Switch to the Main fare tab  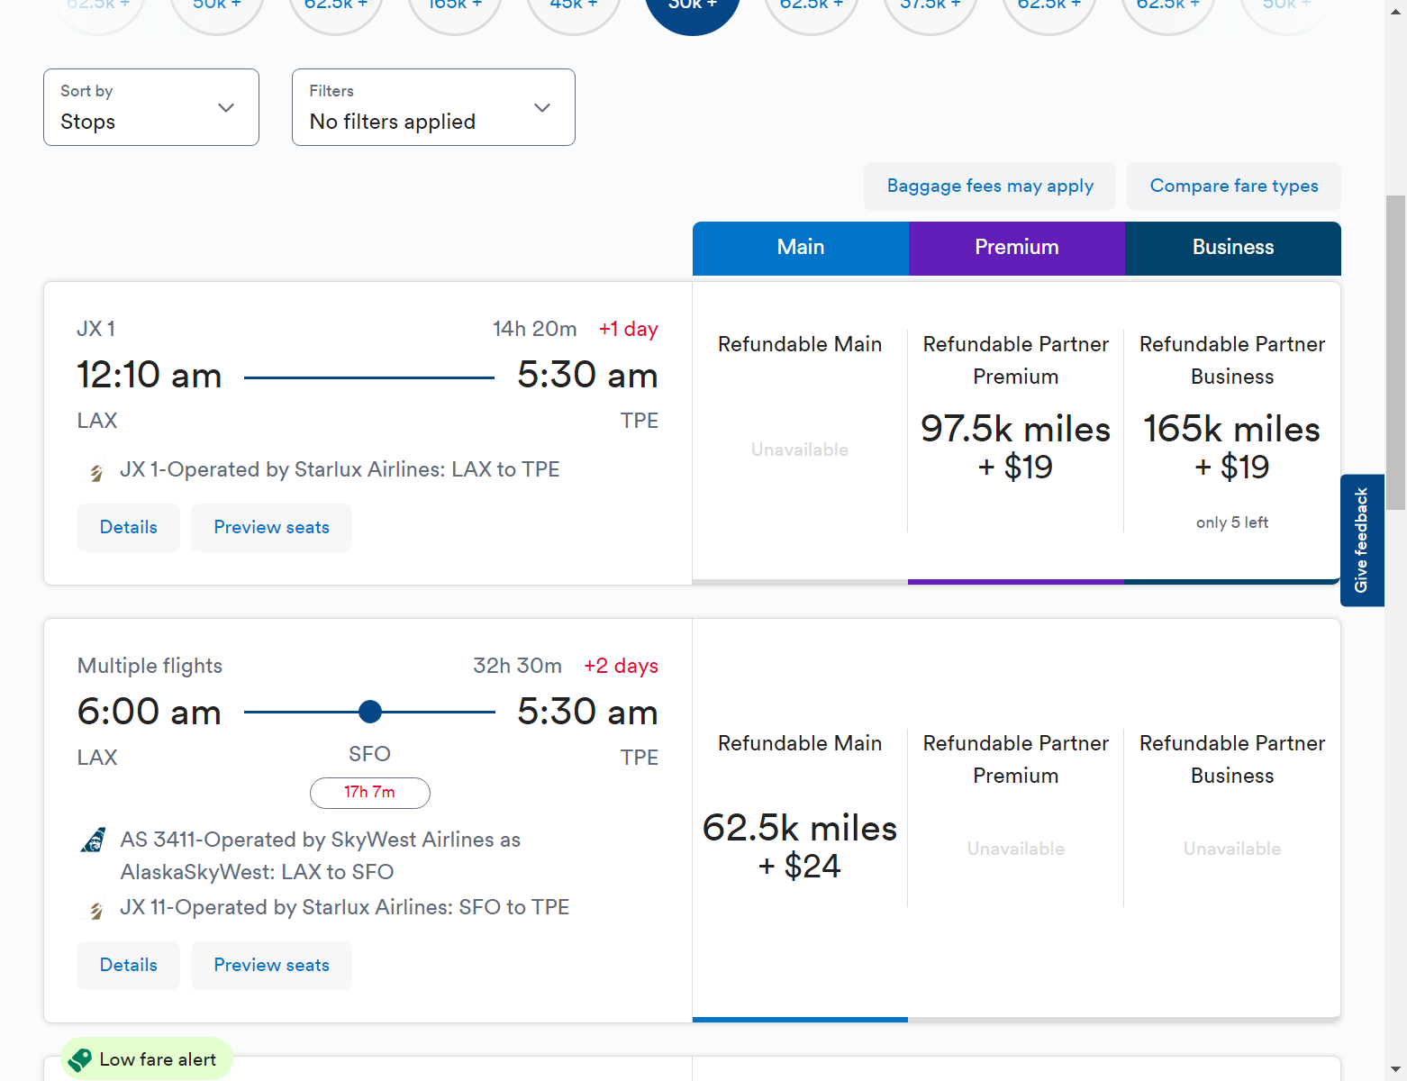(800, 248)
